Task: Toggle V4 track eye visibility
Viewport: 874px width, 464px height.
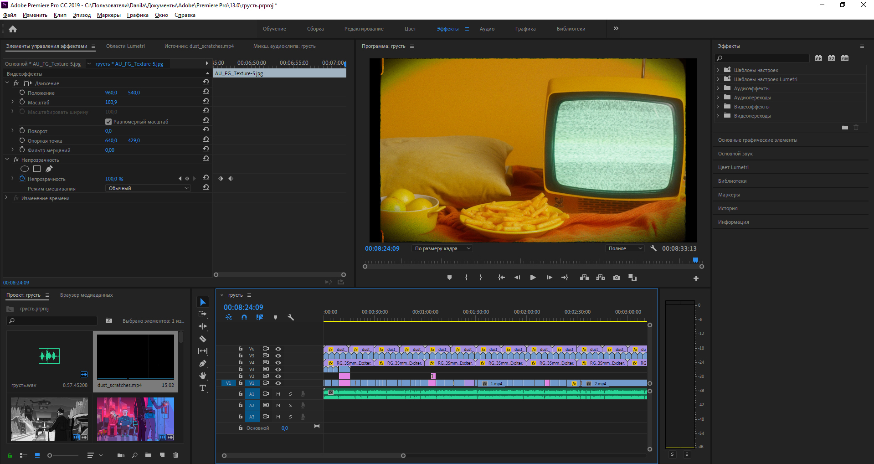Action: click(278, 363)
